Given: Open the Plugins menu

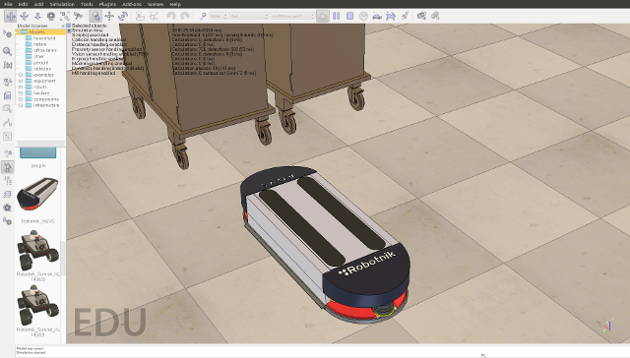Looking at the screenshot, I should point(107,4).
